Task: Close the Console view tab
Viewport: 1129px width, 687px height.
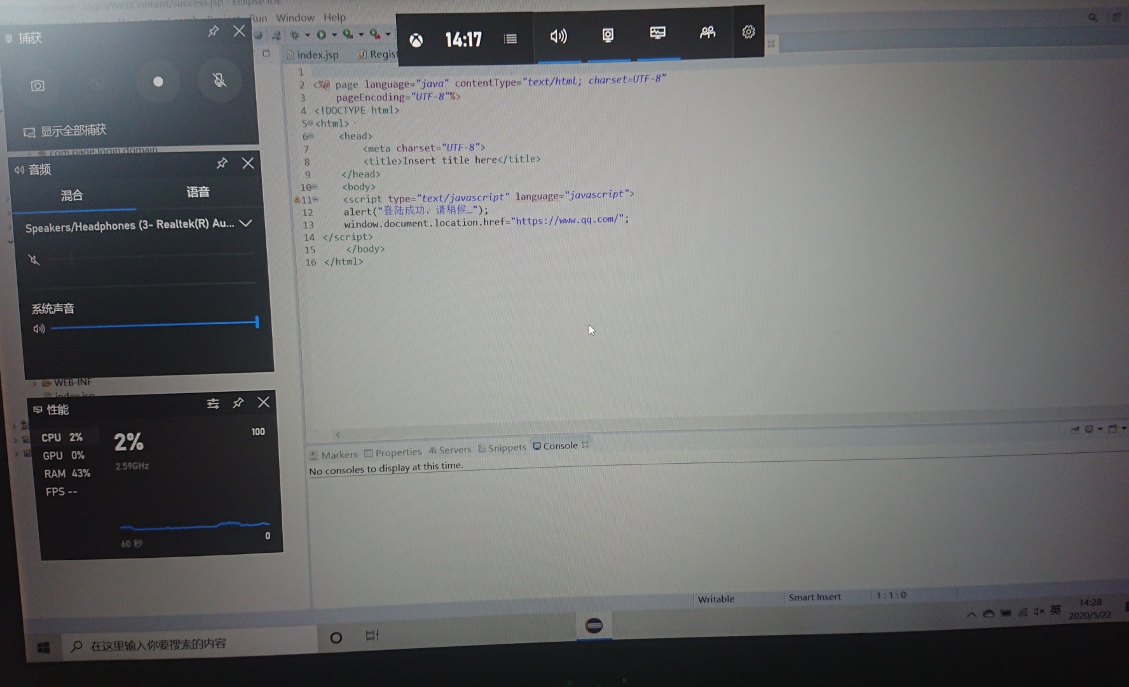Action: point(585,445)
